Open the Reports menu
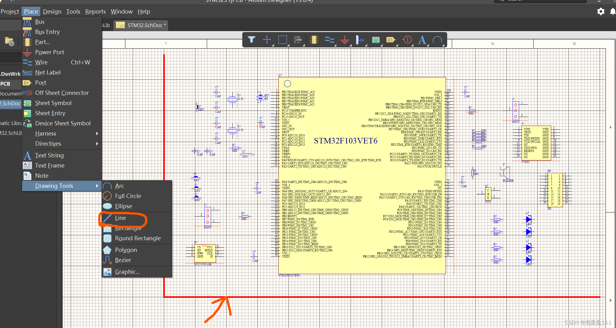Screen dimensions: 616x328 tap(95, 11)
